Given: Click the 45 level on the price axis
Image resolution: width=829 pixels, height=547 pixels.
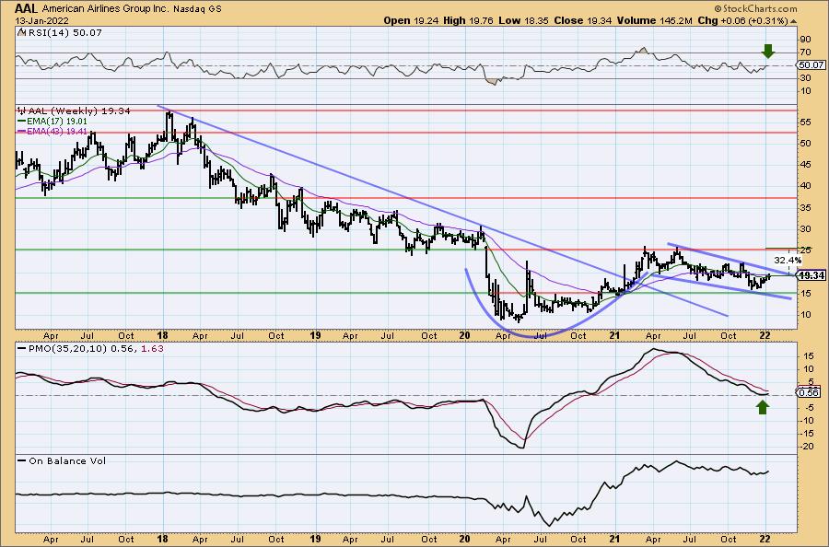Looking at the screenshot, I should tap(806, 164).
